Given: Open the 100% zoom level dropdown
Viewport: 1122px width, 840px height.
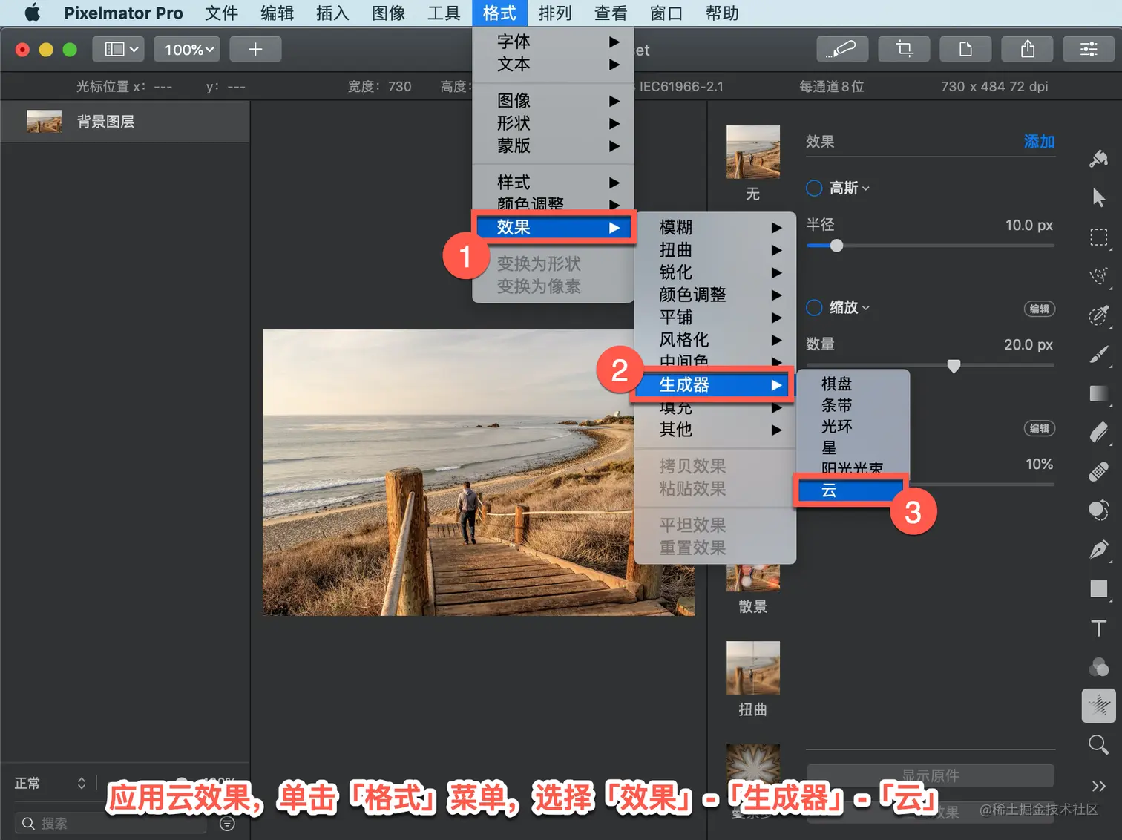Looking at the screenshot, I should [x=187, y=49].
